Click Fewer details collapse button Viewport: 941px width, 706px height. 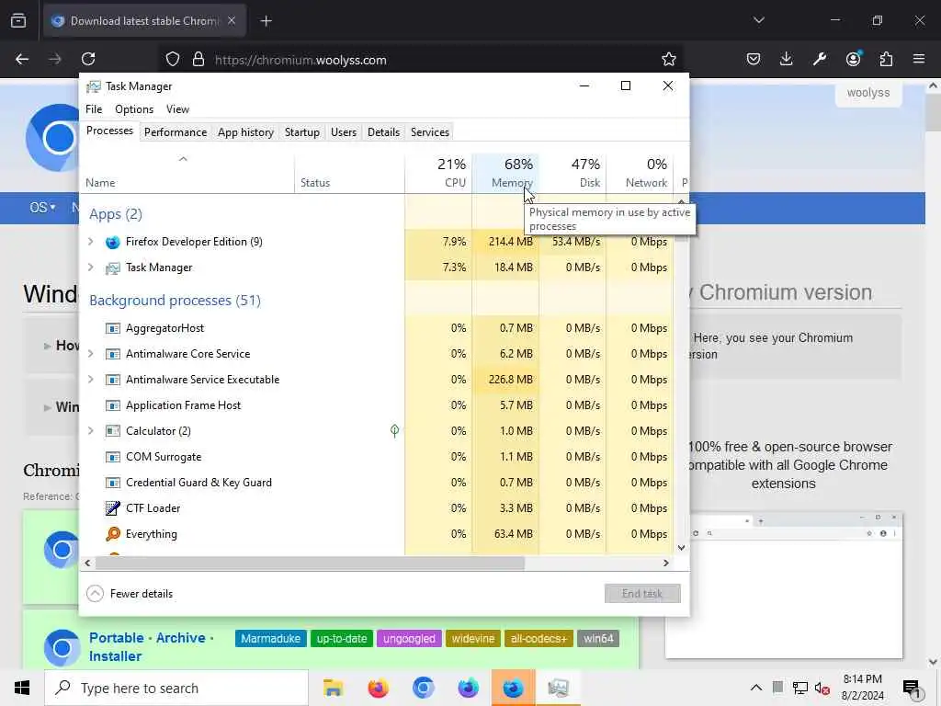pyautogui.click(x=130, y=594)
